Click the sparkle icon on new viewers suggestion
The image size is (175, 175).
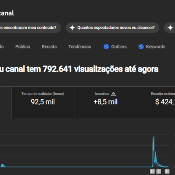[72, 28]
